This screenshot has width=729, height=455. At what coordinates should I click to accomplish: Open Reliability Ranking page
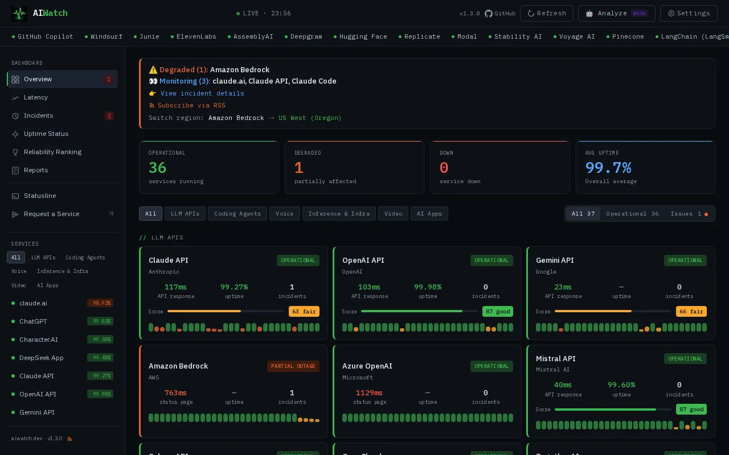click(x=63, y=152)
